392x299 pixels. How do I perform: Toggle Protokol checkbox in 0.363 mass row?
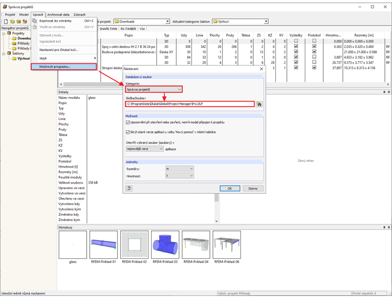314,46
